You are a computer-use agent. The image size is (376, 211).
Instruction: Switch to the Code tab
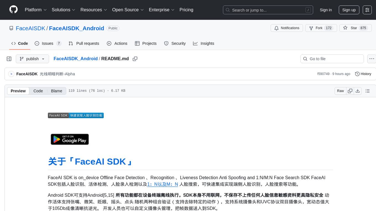[x=20, y=43]
